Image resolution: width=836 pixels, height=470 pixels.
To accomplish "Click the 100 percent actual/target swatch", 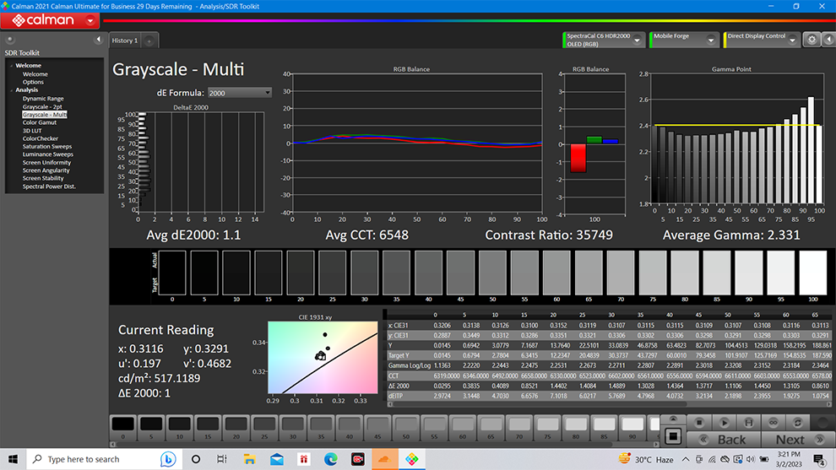I will [x=813, y=273].
